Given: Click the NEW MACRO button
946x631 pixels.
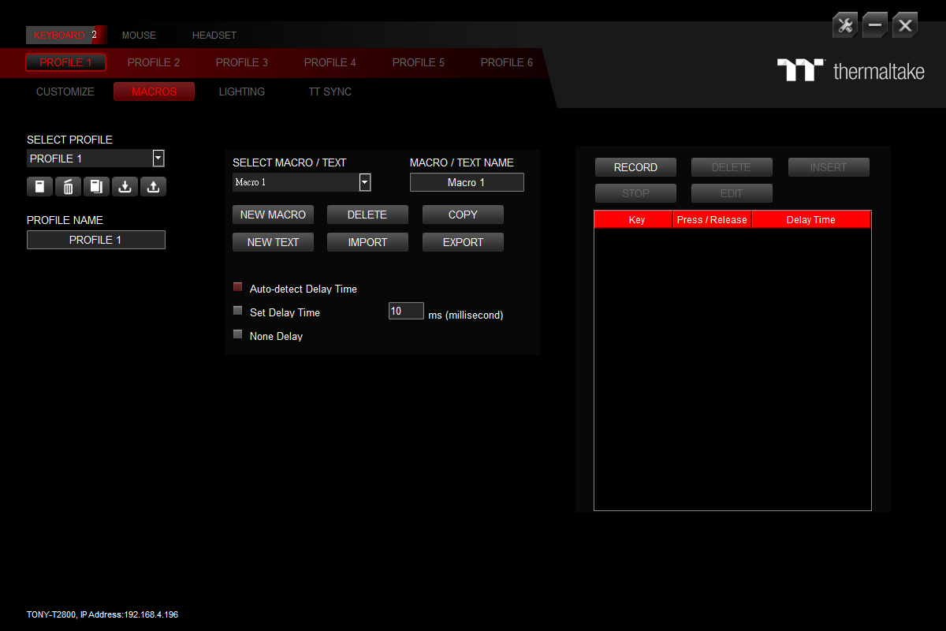Looking at the screenshot, I should pyautogui.click(x=273, y=215).
